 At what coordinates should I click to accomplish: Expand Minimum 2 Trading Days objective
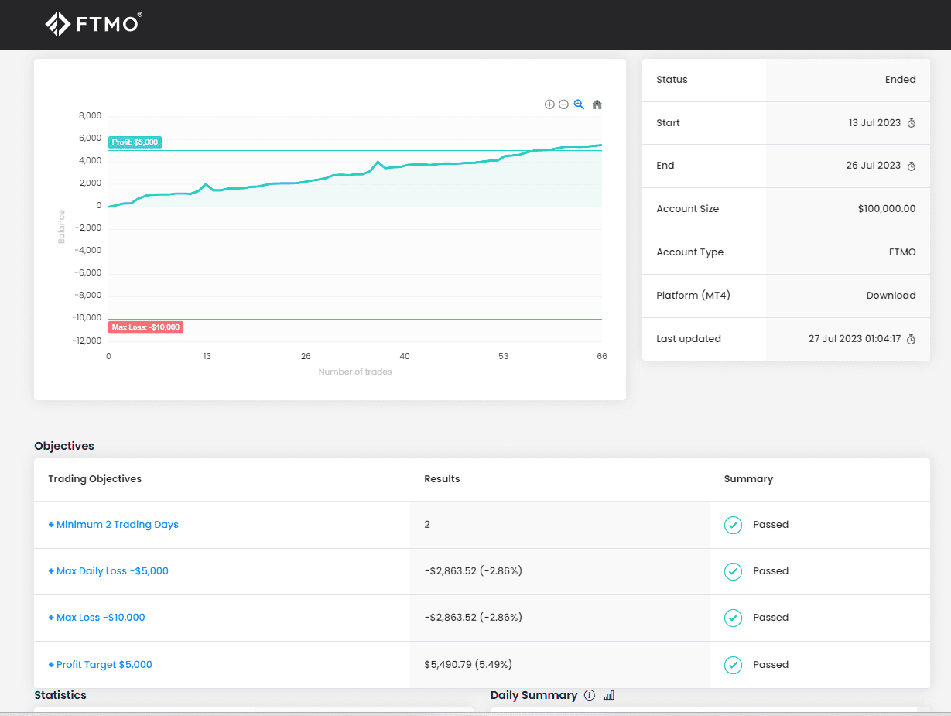pyautogui.click(x=113, y=525)
